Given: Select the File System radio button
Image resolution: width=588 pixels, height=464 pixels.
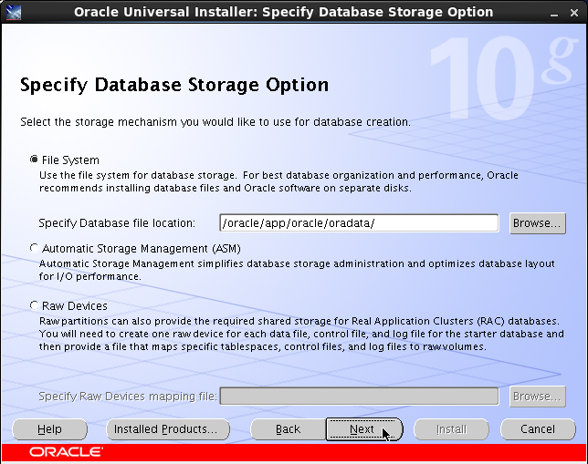Looking at the screenshot, I should [x=34, y=160].
